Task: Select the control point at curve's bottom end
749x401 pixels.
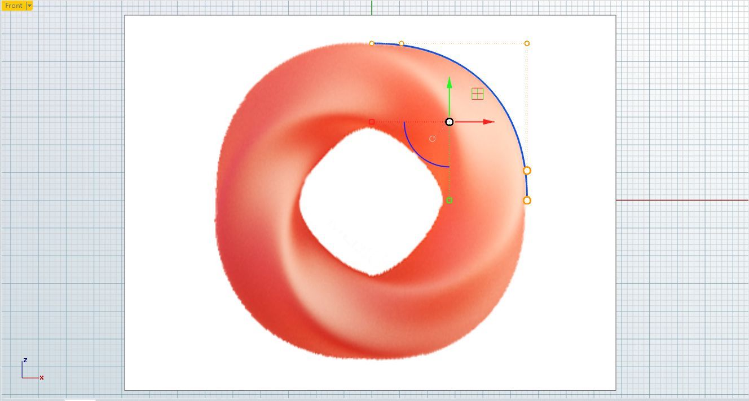Action: pyautogui.click(x=527, y=200)
